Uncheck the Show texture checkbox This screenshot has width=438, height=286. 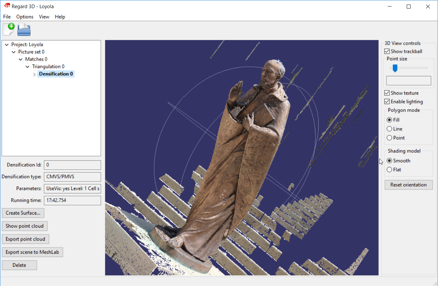click(387, 93)
